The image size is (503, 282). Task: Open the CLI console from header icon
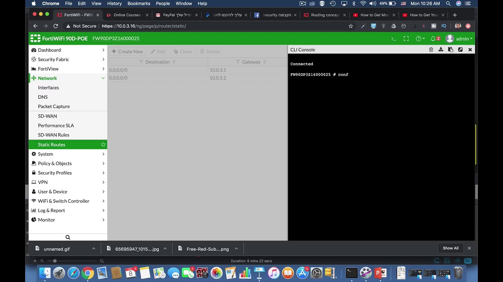pyautogui.click(x=393, y=38)
